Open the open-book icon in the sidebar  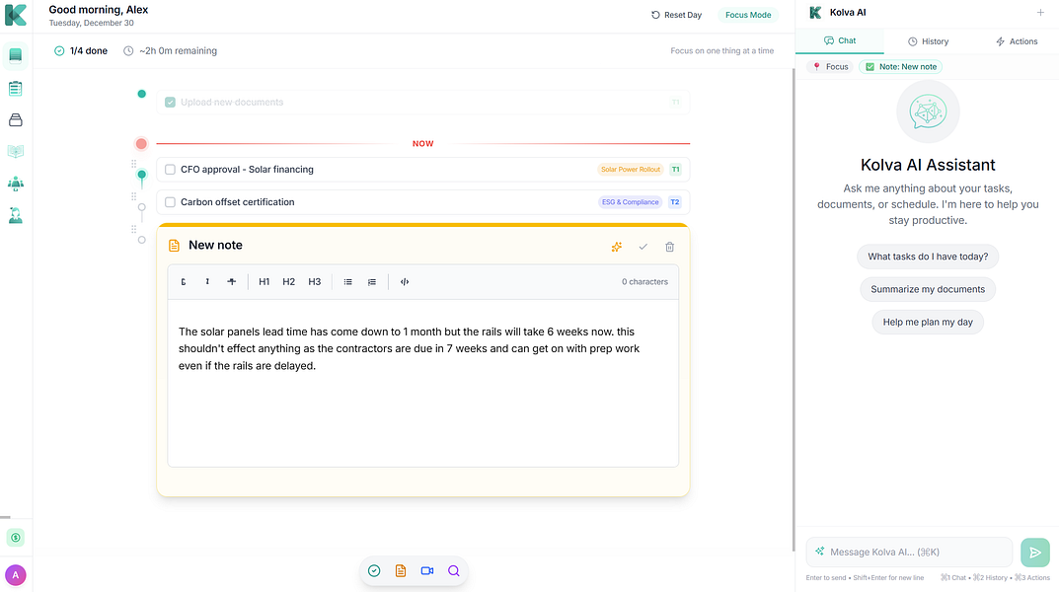16,151
